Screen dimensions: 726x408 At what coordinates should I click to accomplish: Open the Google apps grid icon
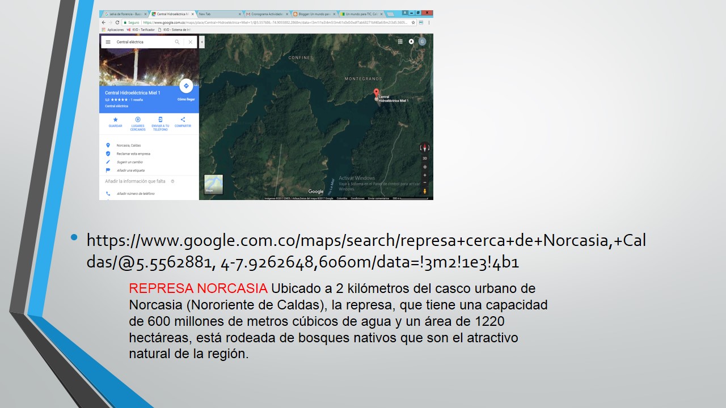400,41
